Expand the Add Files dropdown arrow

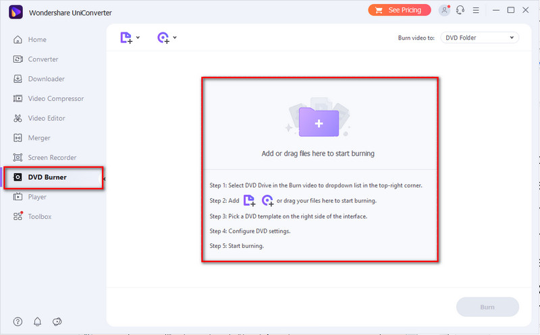pyautogui.click(x=138, y=38)
